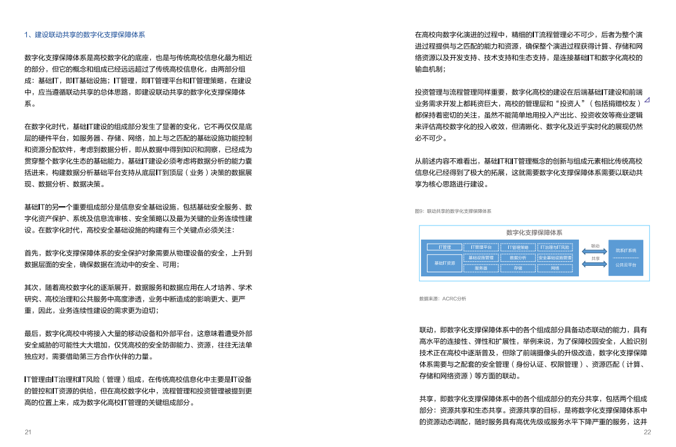Click the paragraph starting '首先，数字化支撑保障体系'

click(139, 259)
